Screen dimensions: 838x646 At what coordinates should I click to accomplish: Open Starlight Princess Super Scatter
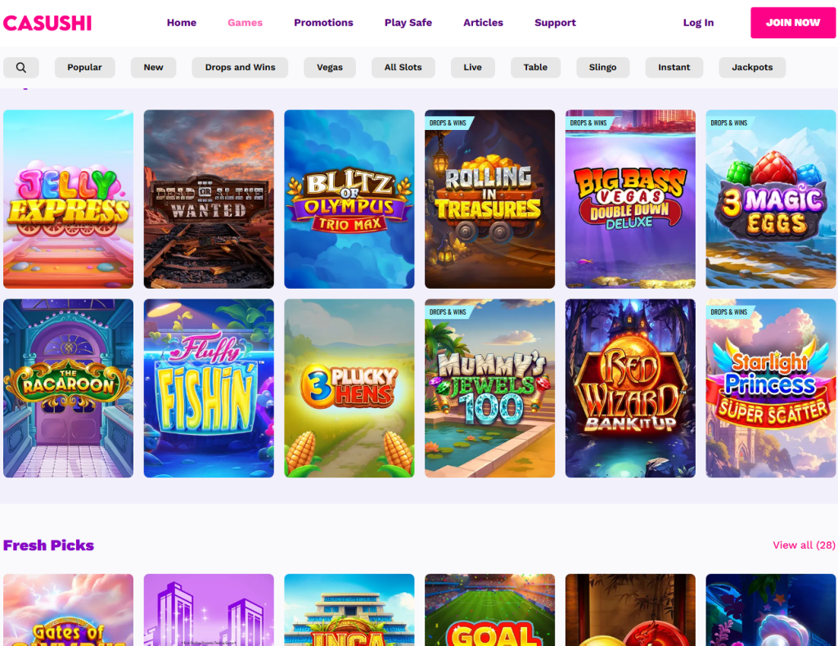click(x=770, y=388)
